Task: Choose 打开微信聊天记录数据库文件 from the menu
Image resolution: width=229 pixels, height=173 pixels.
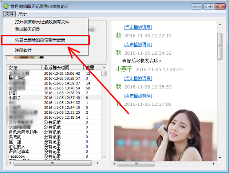Action: (x=42, y=22)
